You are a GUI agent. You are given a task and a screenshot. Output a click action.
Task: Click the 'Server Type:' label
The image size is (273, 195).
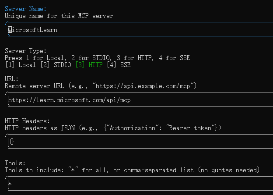coord(25,51)
